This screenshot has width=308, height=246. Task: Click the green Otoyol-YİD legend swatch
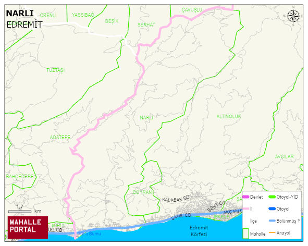tap(272, 197)
